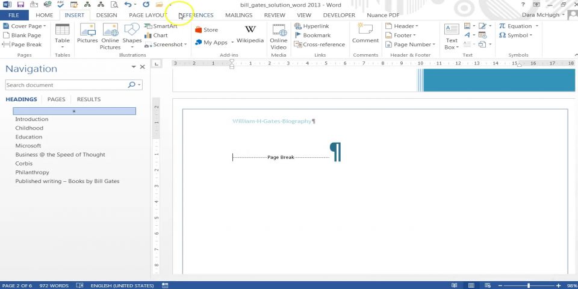Open the Office Store add-ins
Image resolution: width=578 pixels, height=289 pixels.
[207, 30]
